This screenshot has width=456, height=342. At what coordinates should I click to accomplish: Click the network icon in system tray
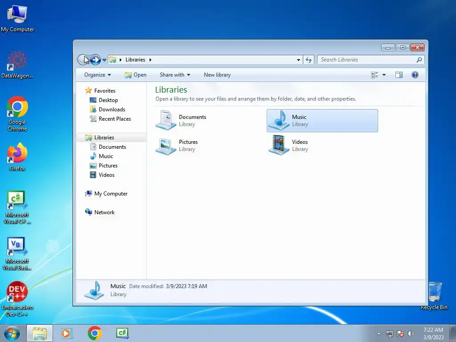(x=389, y=334)
